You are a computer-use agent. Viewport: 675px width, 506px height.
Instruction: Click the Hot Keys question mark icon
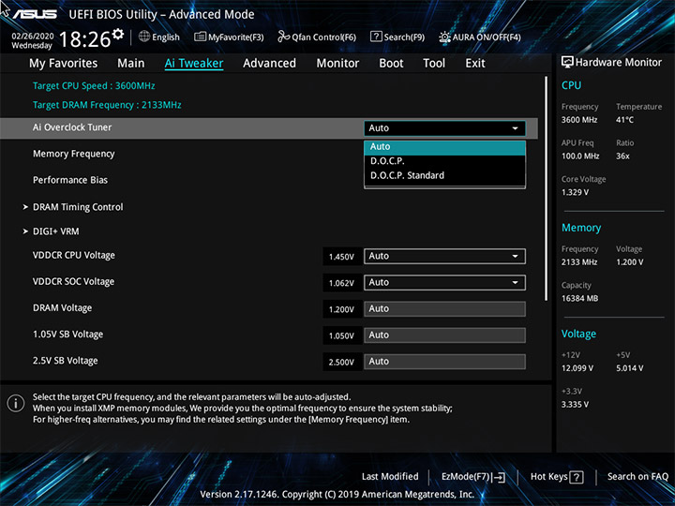tap(577, 477)
